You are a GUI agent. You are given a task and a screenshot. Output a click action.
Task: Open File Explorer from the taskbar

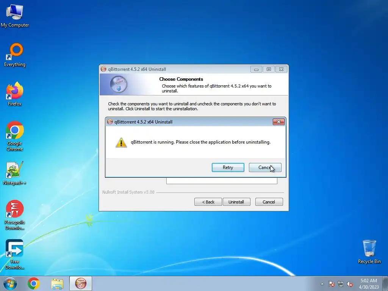coord(57,283)
